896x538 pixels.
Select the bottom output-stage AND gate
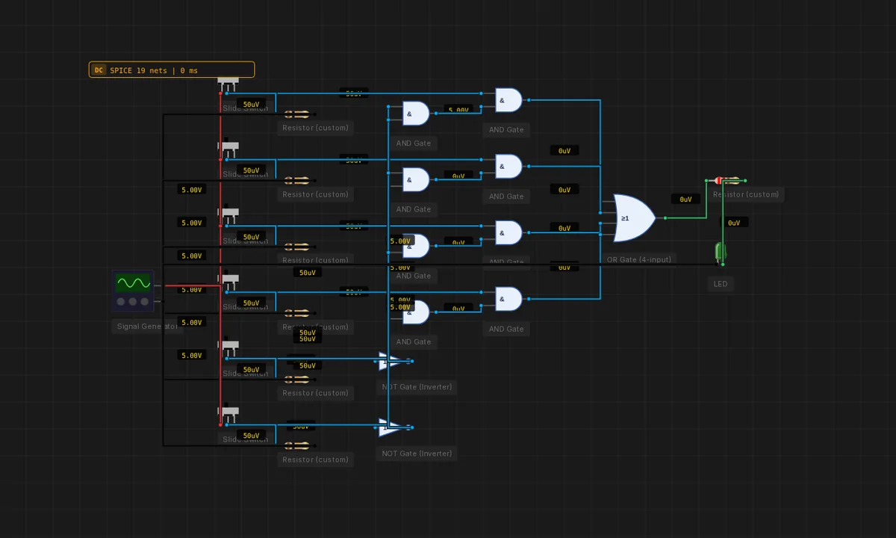[508, 299]
